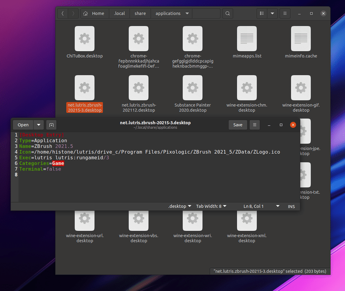The height and width of the screenshot is (291, 345).
Task: Select net.lutris.zbrush-20215-3.desktop file icon
Action: click(x=85, y=88)
